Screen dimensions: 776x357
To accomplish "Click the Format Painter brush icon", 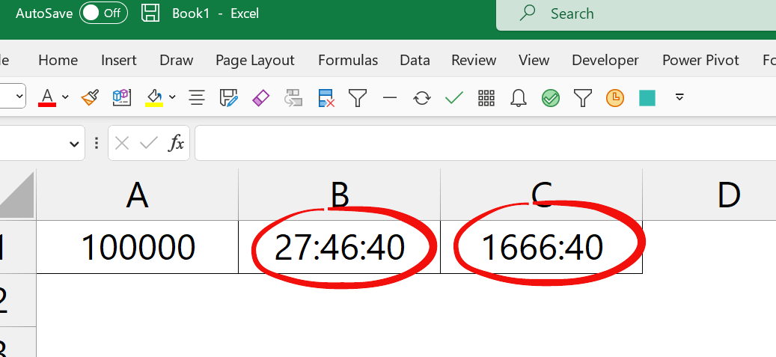I will click(x=90, y=97).
